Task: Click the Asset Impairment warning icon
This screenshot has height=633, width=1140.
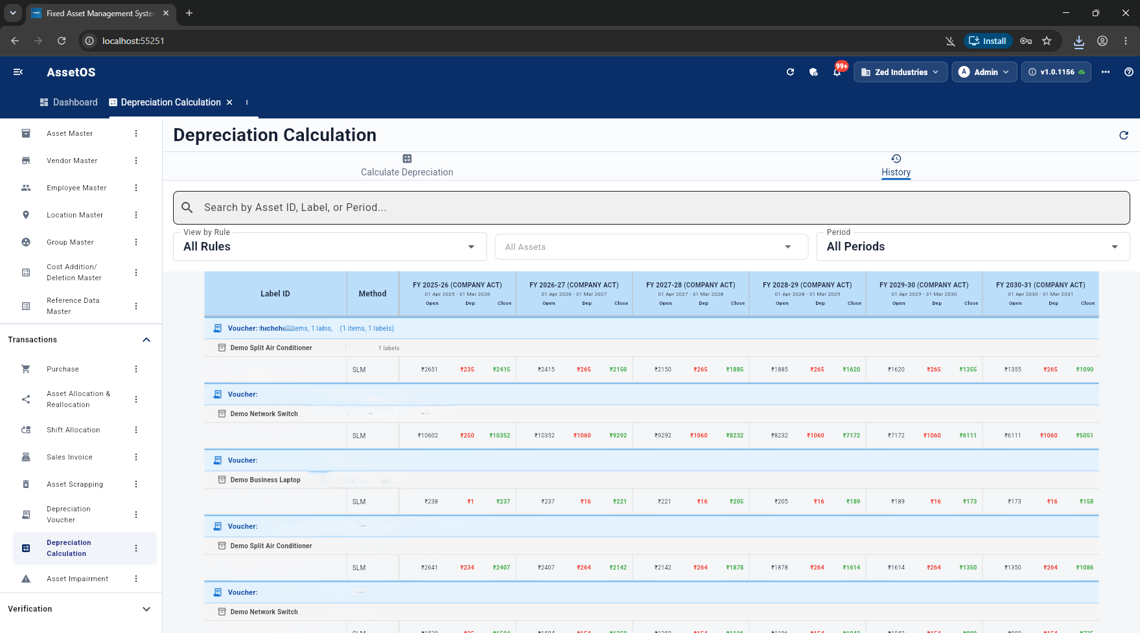Action: click(x=26, y=579)
